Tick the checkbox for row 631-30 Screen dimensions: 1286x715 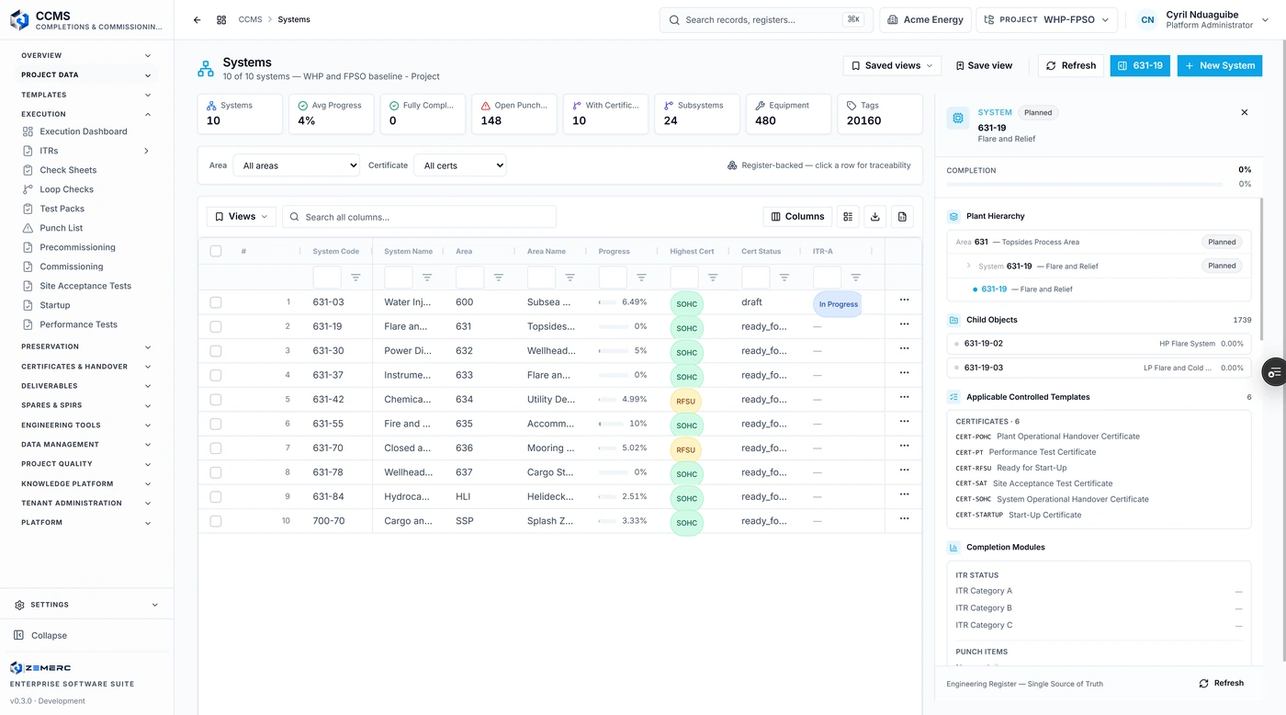click(x=216, y=351)
